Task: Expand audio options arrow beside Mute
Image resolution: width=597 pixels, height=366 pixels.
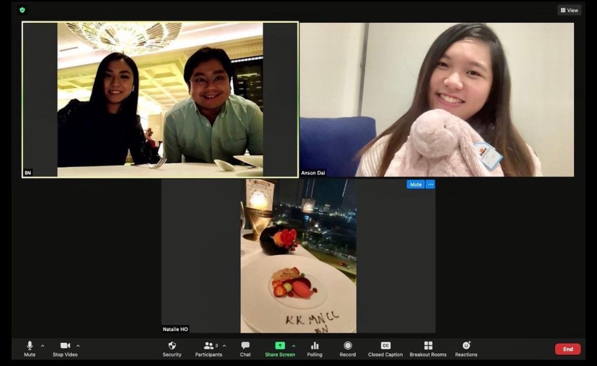Action: coord(43,346)
